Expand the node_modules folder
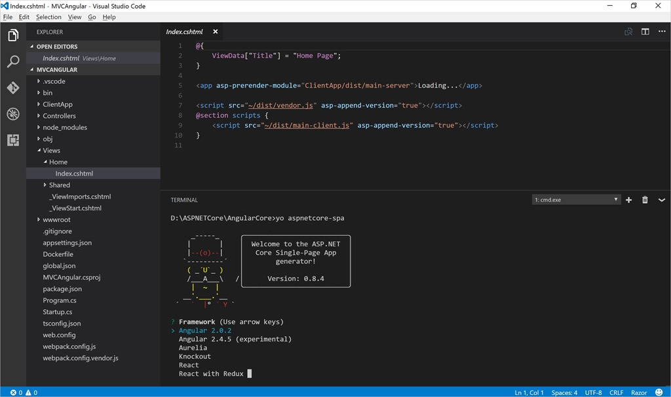The width and height of the screenshot is (671, 397). (x=64, y=127)
